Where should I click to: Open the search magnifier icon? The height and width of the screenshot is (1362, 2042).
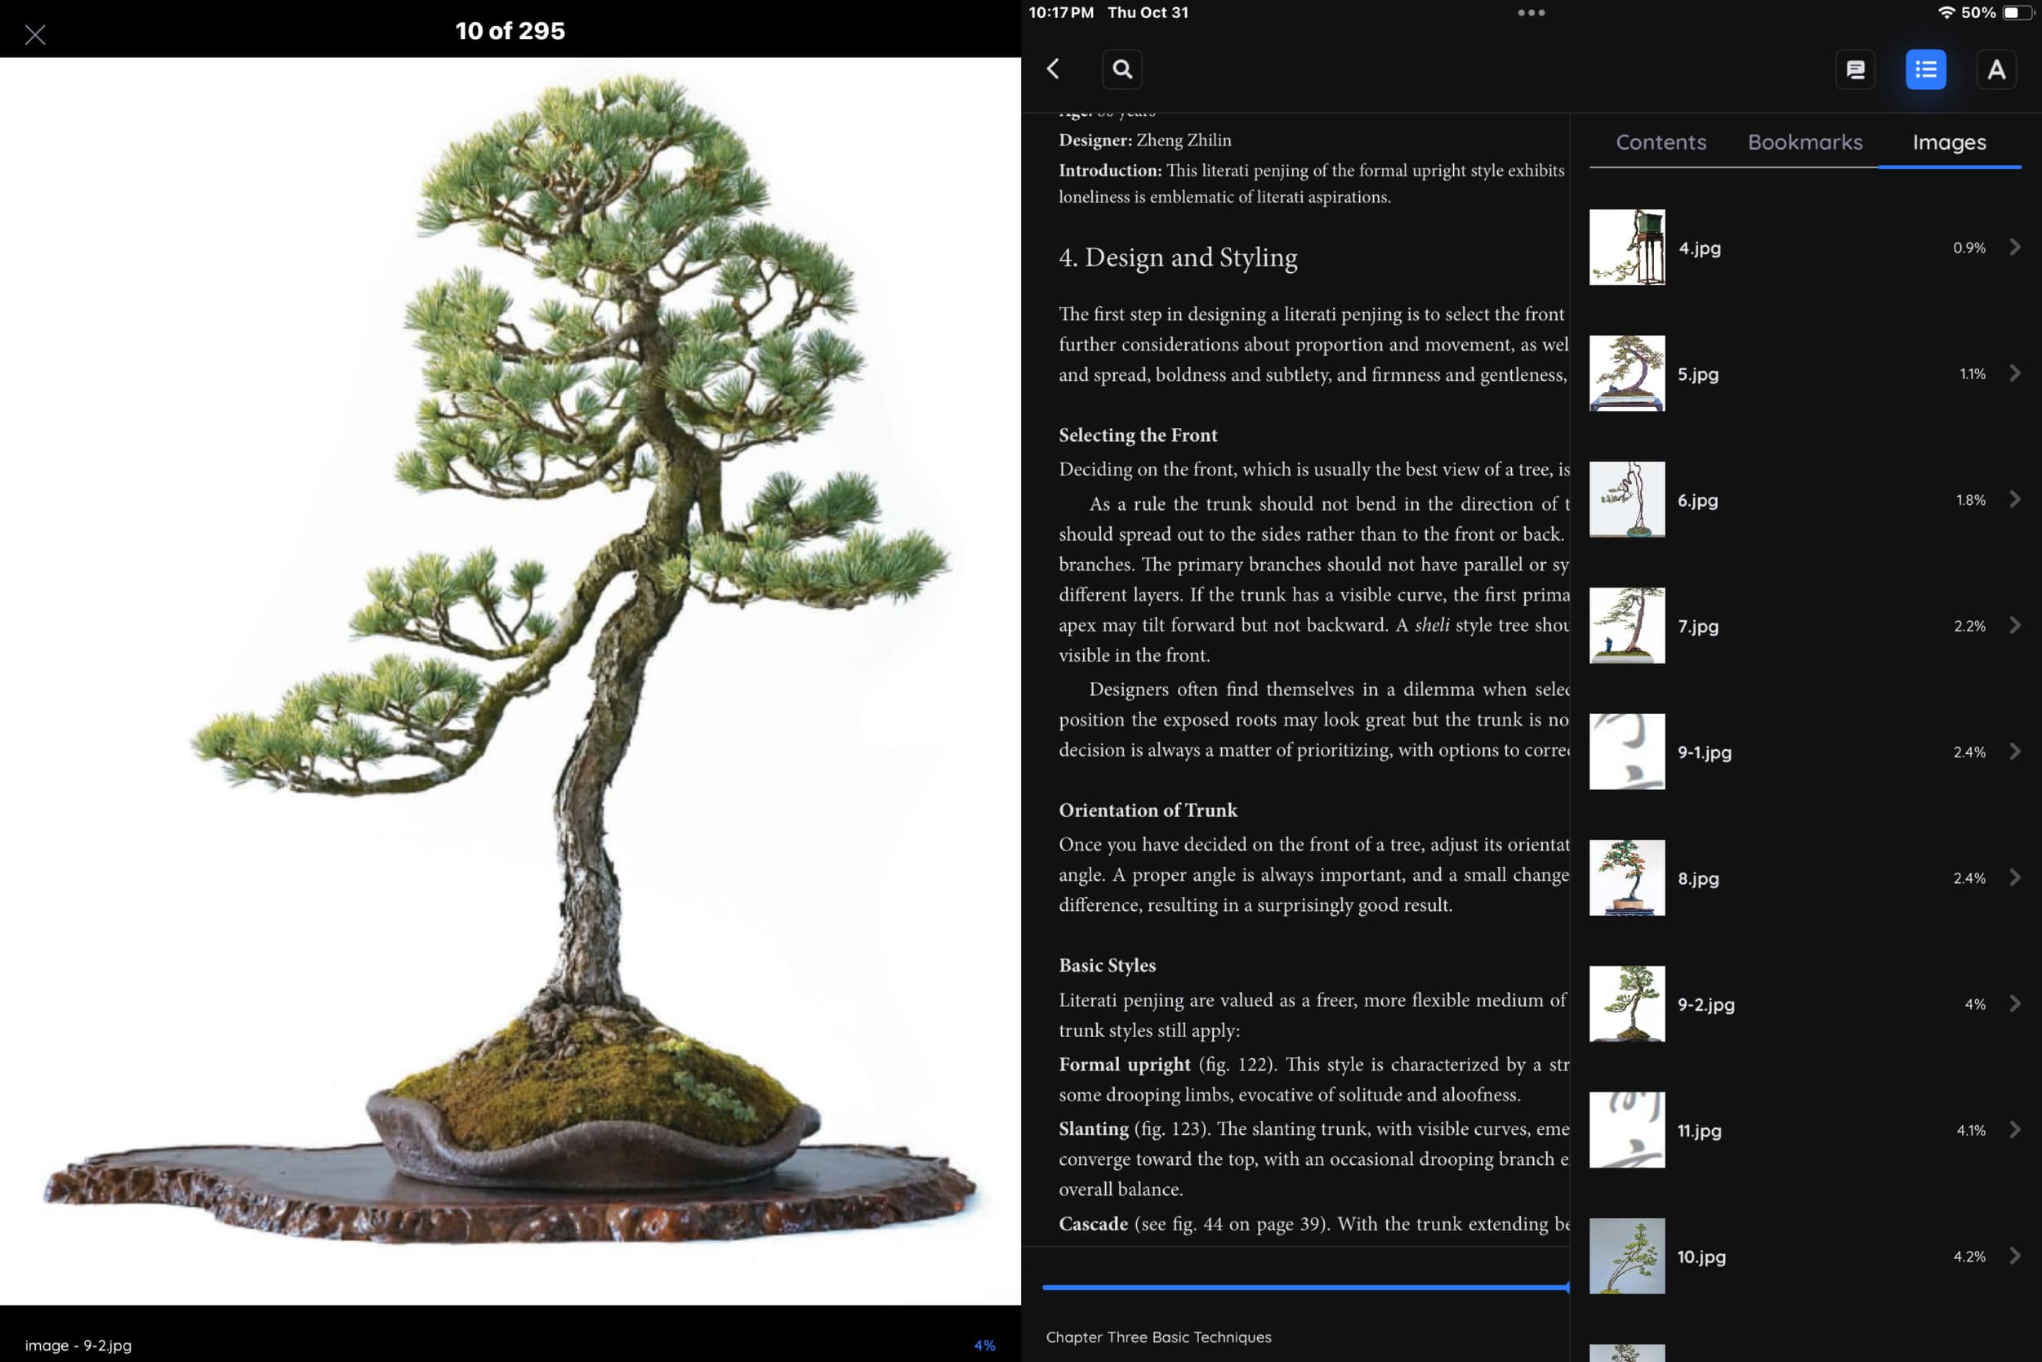coord(1121,69)
